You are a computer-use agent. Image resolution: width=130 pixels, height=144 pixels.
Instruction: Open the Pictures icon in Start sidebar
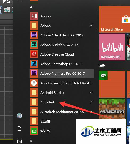[x=19, y=141]
